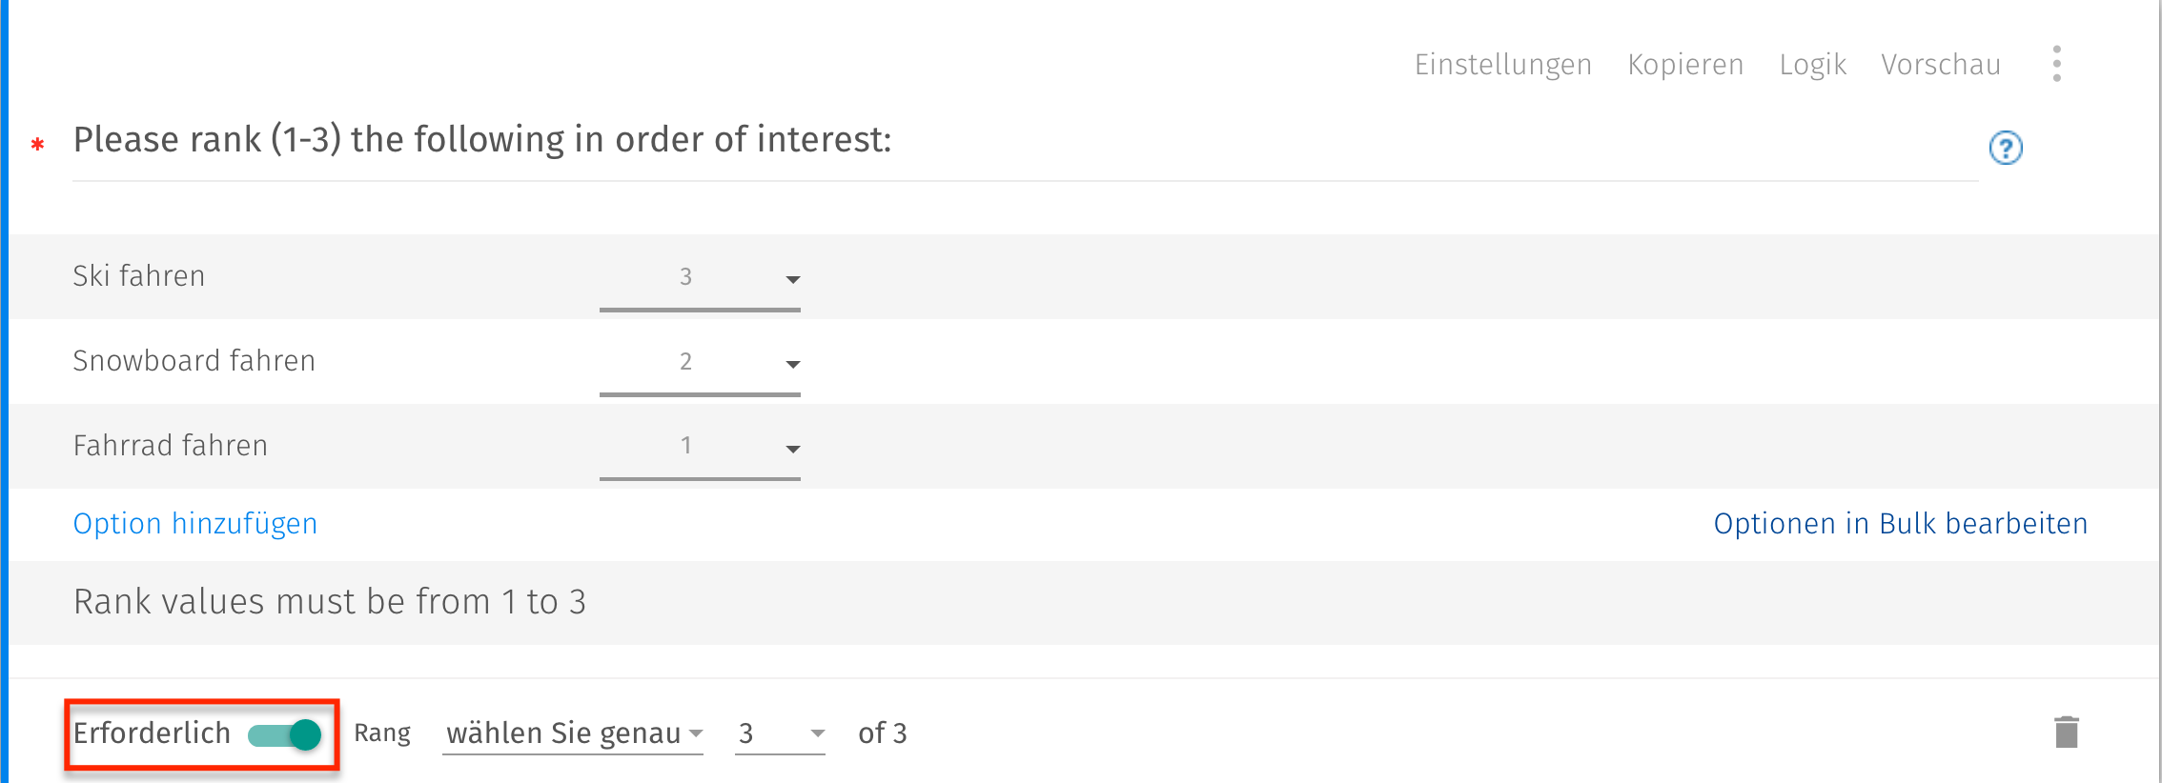Edit the question title text
The height and width of the screenshot is (783, 2162).
point(482,139)
